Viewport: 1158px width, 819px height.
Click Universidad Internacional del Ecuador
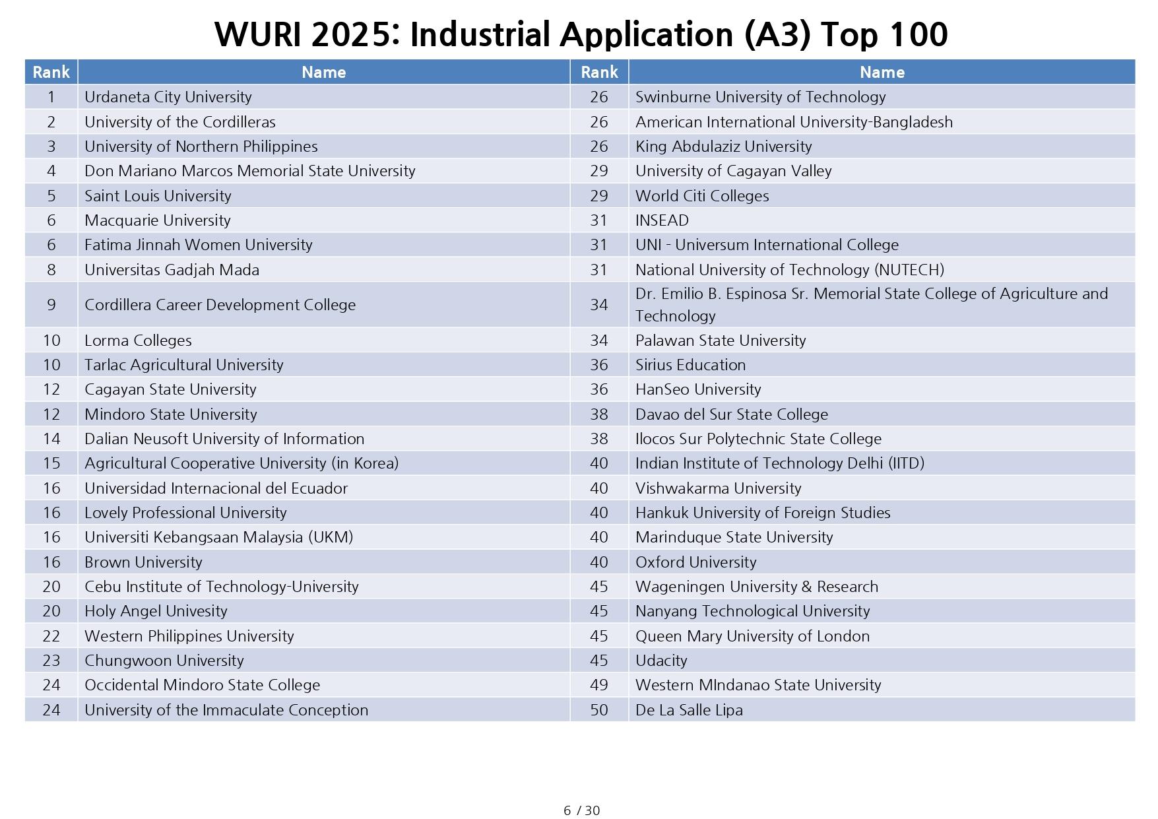coord(216,488)
